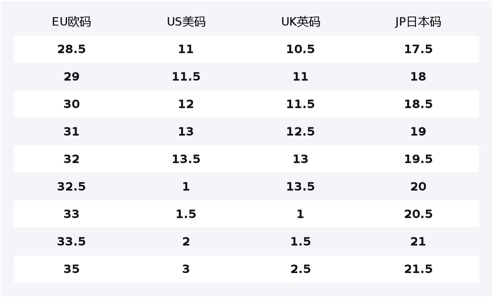The width and height of the screenshot is (493, 297).
Task: Select EU size 32.5 cell
Action: pyautogui.click(x=71, y=187)
